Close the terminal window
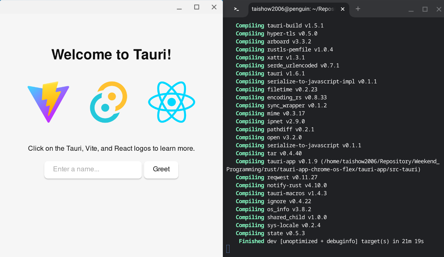444x257 pixels. click(x=439, y=9)
